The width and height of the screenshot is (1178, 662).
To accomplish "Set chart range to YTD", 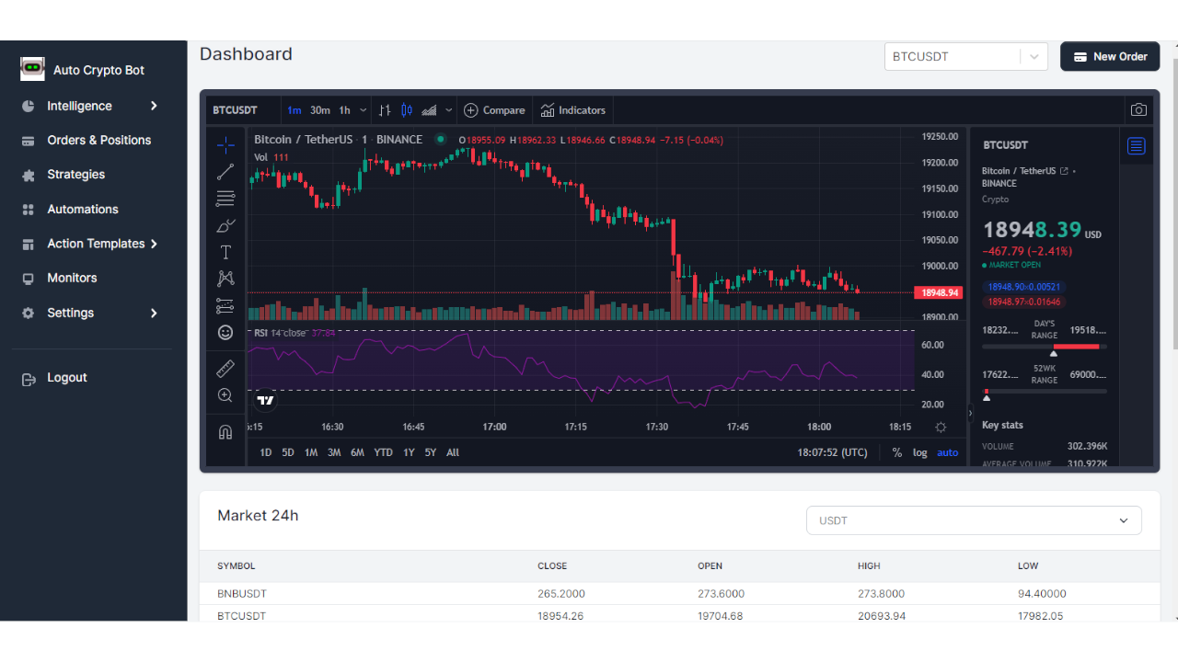I will 383,452.
